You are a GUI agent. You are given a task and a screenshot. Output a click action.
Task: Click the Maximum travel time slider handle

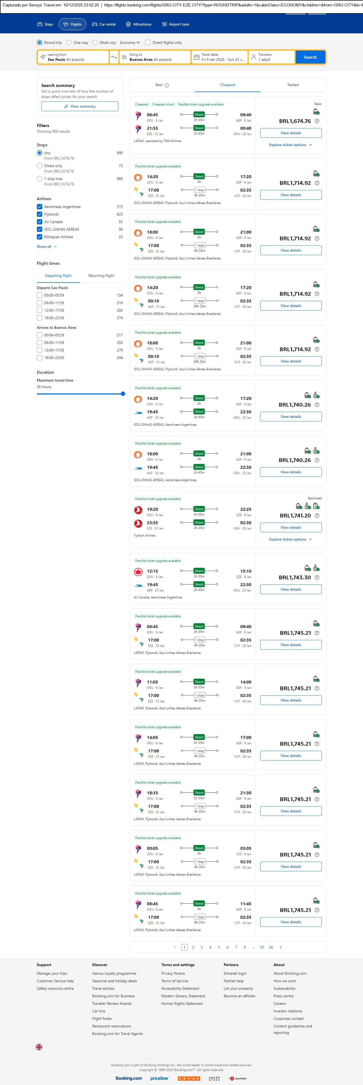[123, 394]
